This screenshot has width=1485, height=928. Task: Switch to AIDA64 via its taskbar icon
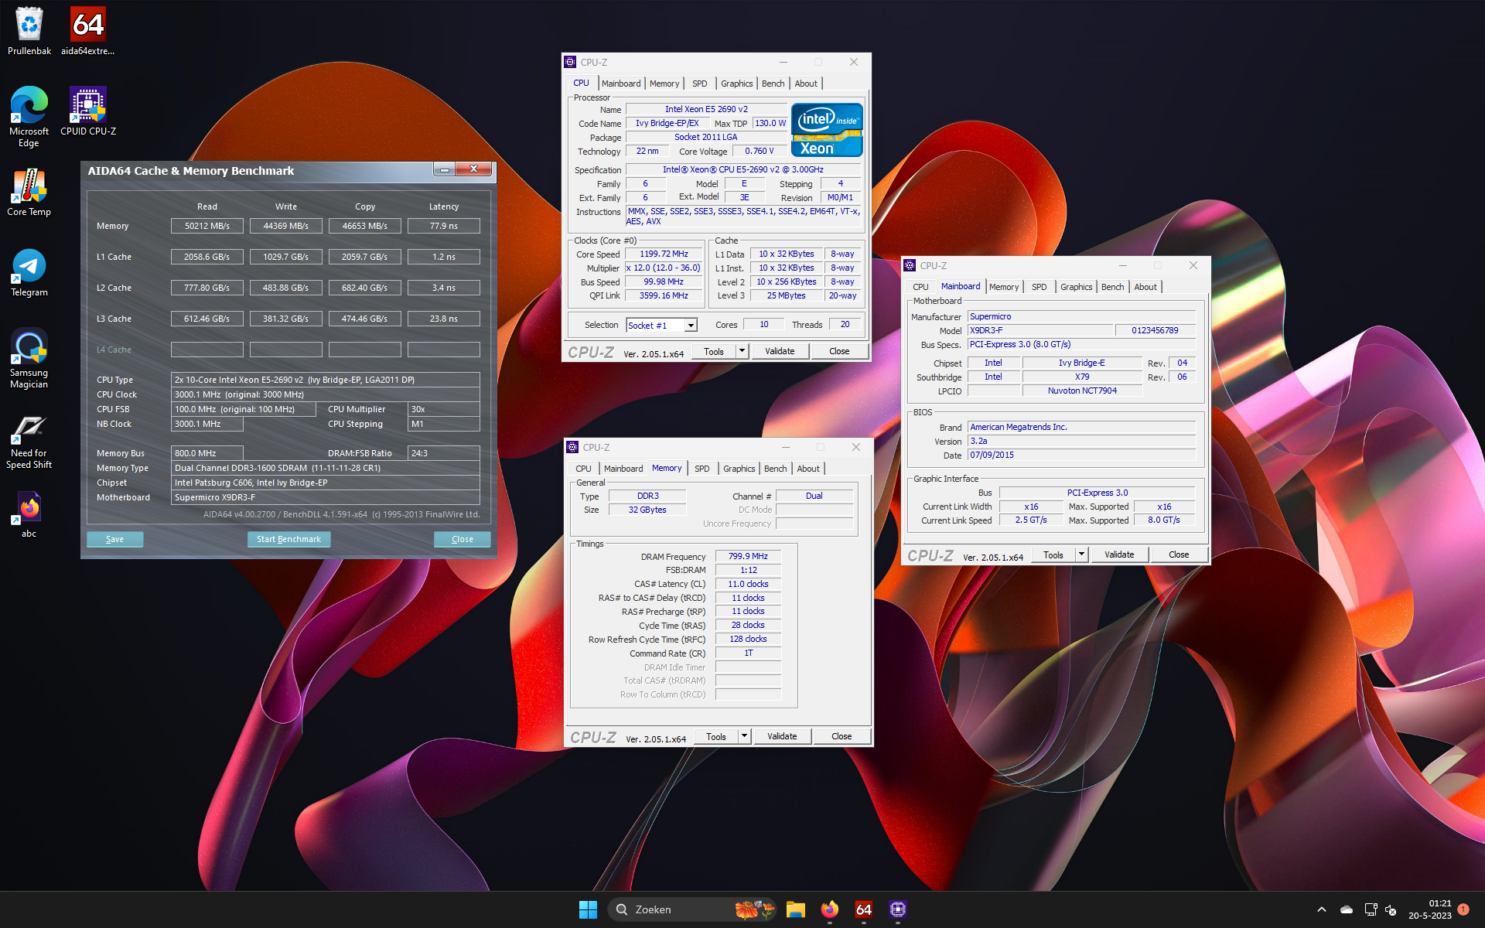click(864, 909)
